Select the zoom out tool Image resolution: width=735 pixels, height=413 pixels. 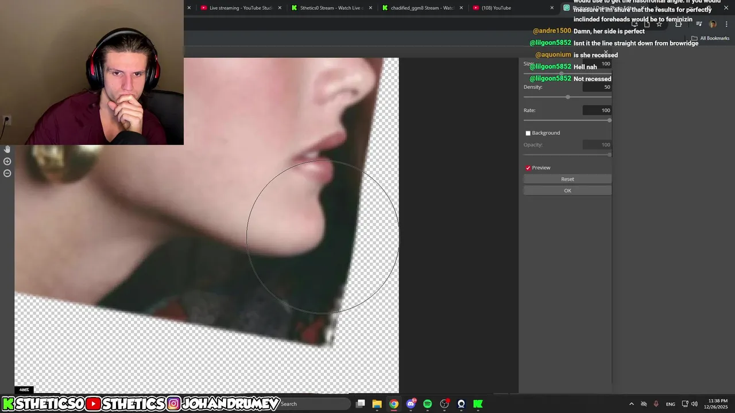pyautogui.click(x=7, y=173)
